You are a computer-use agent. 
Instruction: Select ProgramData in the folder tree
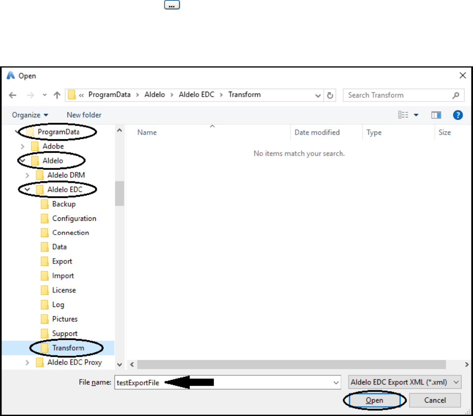tap(59, 132)
